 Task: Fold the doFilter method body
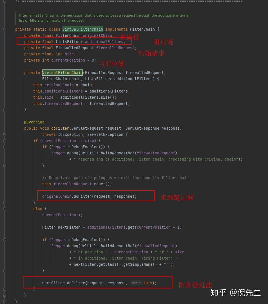point(4,134)
